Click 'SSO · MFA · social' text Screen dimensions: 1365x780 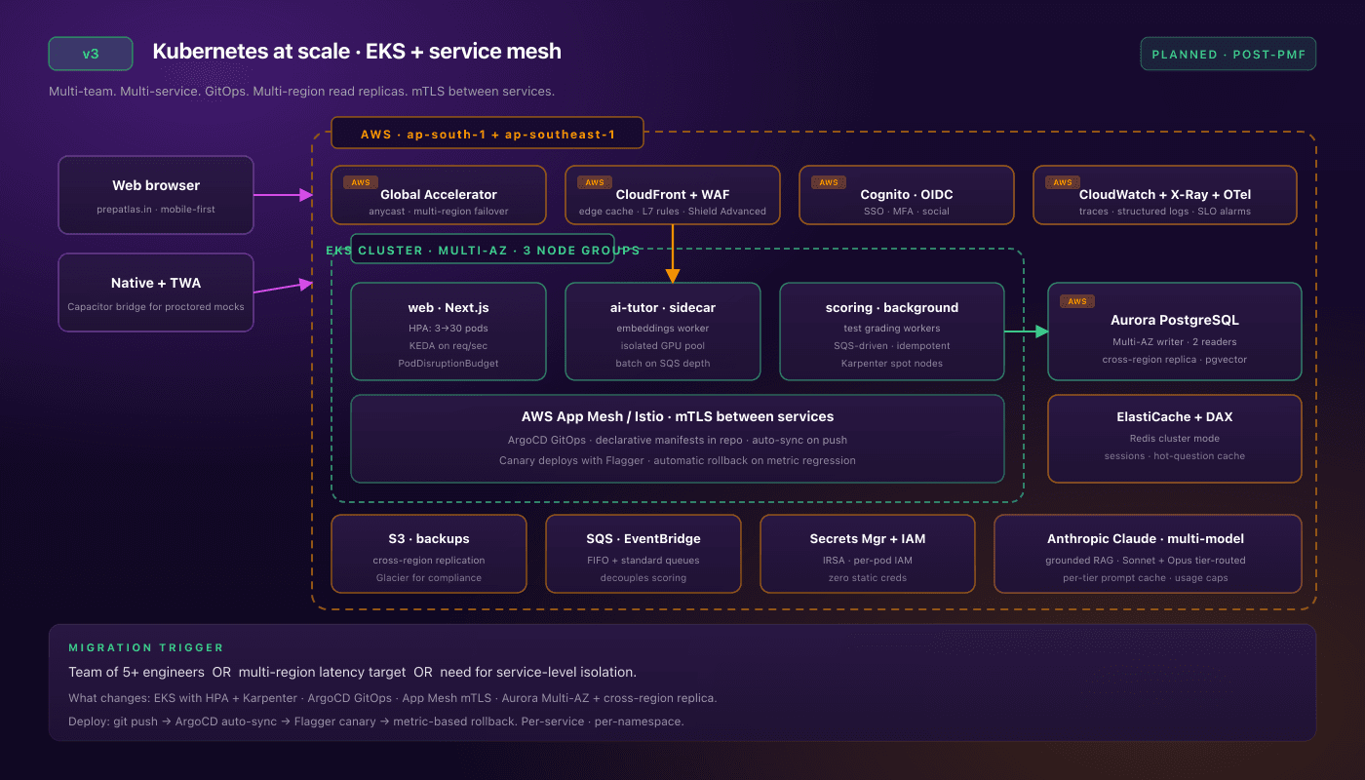click(x=907, y=211)
